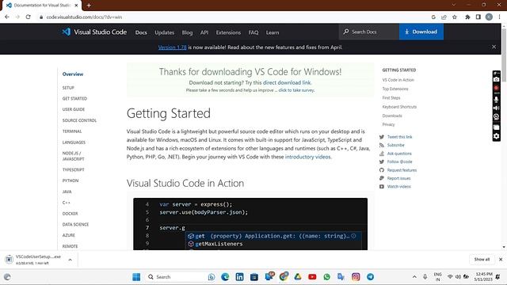
Task: Open the Chrome profile avatar
Action: [489, 17]
